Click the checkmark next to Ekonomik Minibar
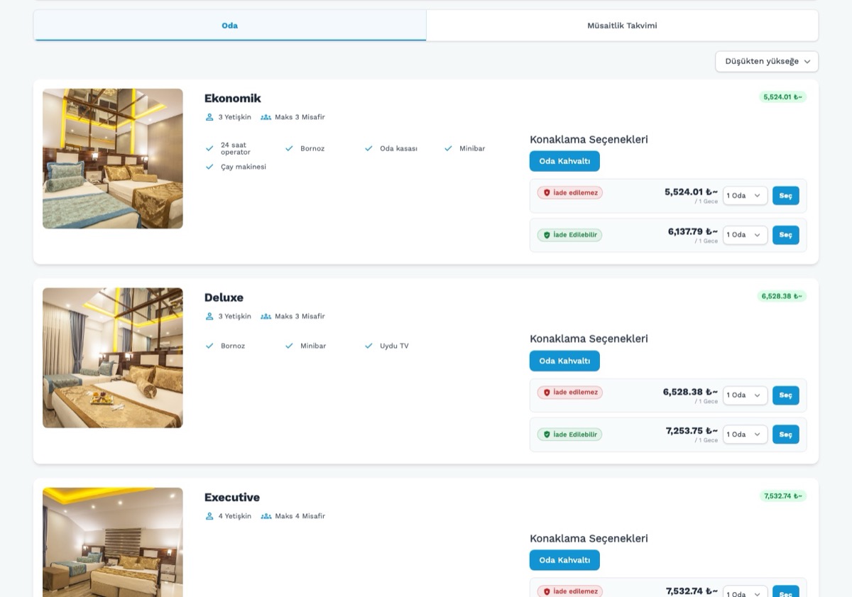 click(x=448, y=148)
